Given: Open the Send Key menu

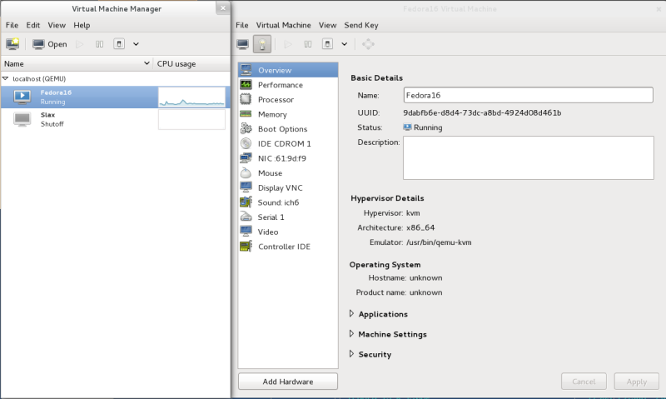Looking at the screenshot, I should click(361, 25).
